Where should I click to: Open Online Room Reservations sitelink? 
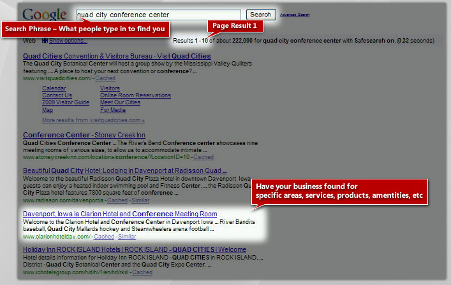coord(135,95)
